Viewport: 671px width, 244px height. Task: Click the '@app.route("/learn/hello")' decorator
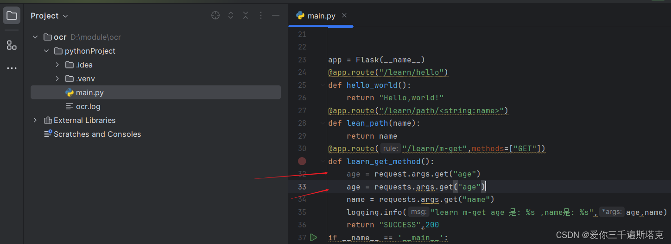pyautogui.click(x=388, y=72)
